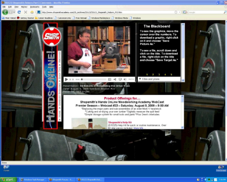The height and width of the screenshot is (182, 227).
Task: Show Blackboard graphic number 4
Action: pos(165,75)
